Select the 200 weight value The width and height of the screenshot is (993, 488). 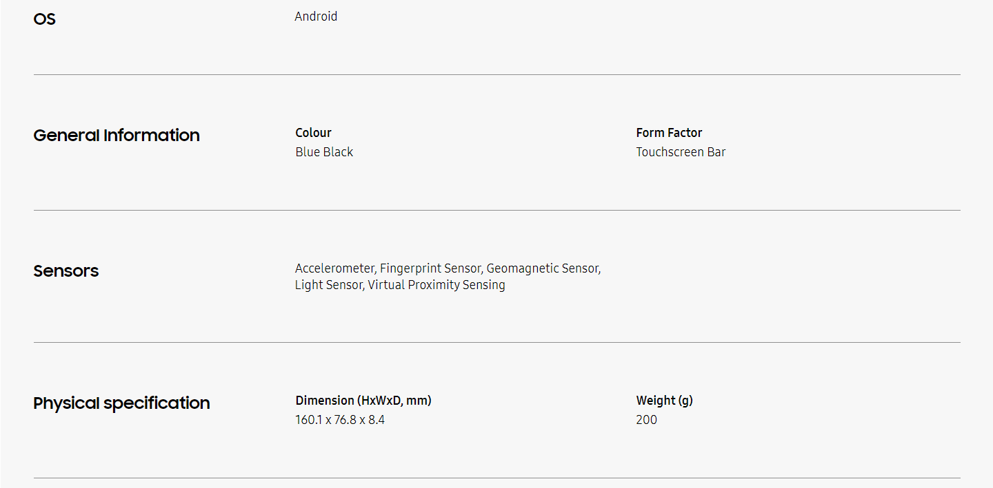[x=647, y=420]
